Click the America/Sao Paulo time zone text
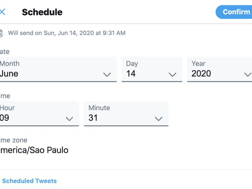This screenshot has width=252, height=189. point(34,150)
